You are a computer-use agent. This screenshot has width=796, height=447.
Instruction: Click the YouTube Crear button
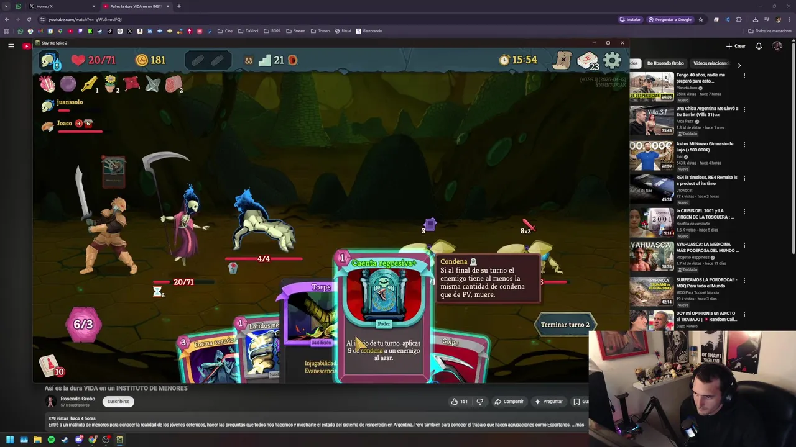(x=736, y=46)
